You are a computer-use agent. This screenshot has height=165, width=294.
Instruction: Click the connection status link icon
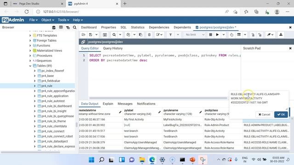83,42
